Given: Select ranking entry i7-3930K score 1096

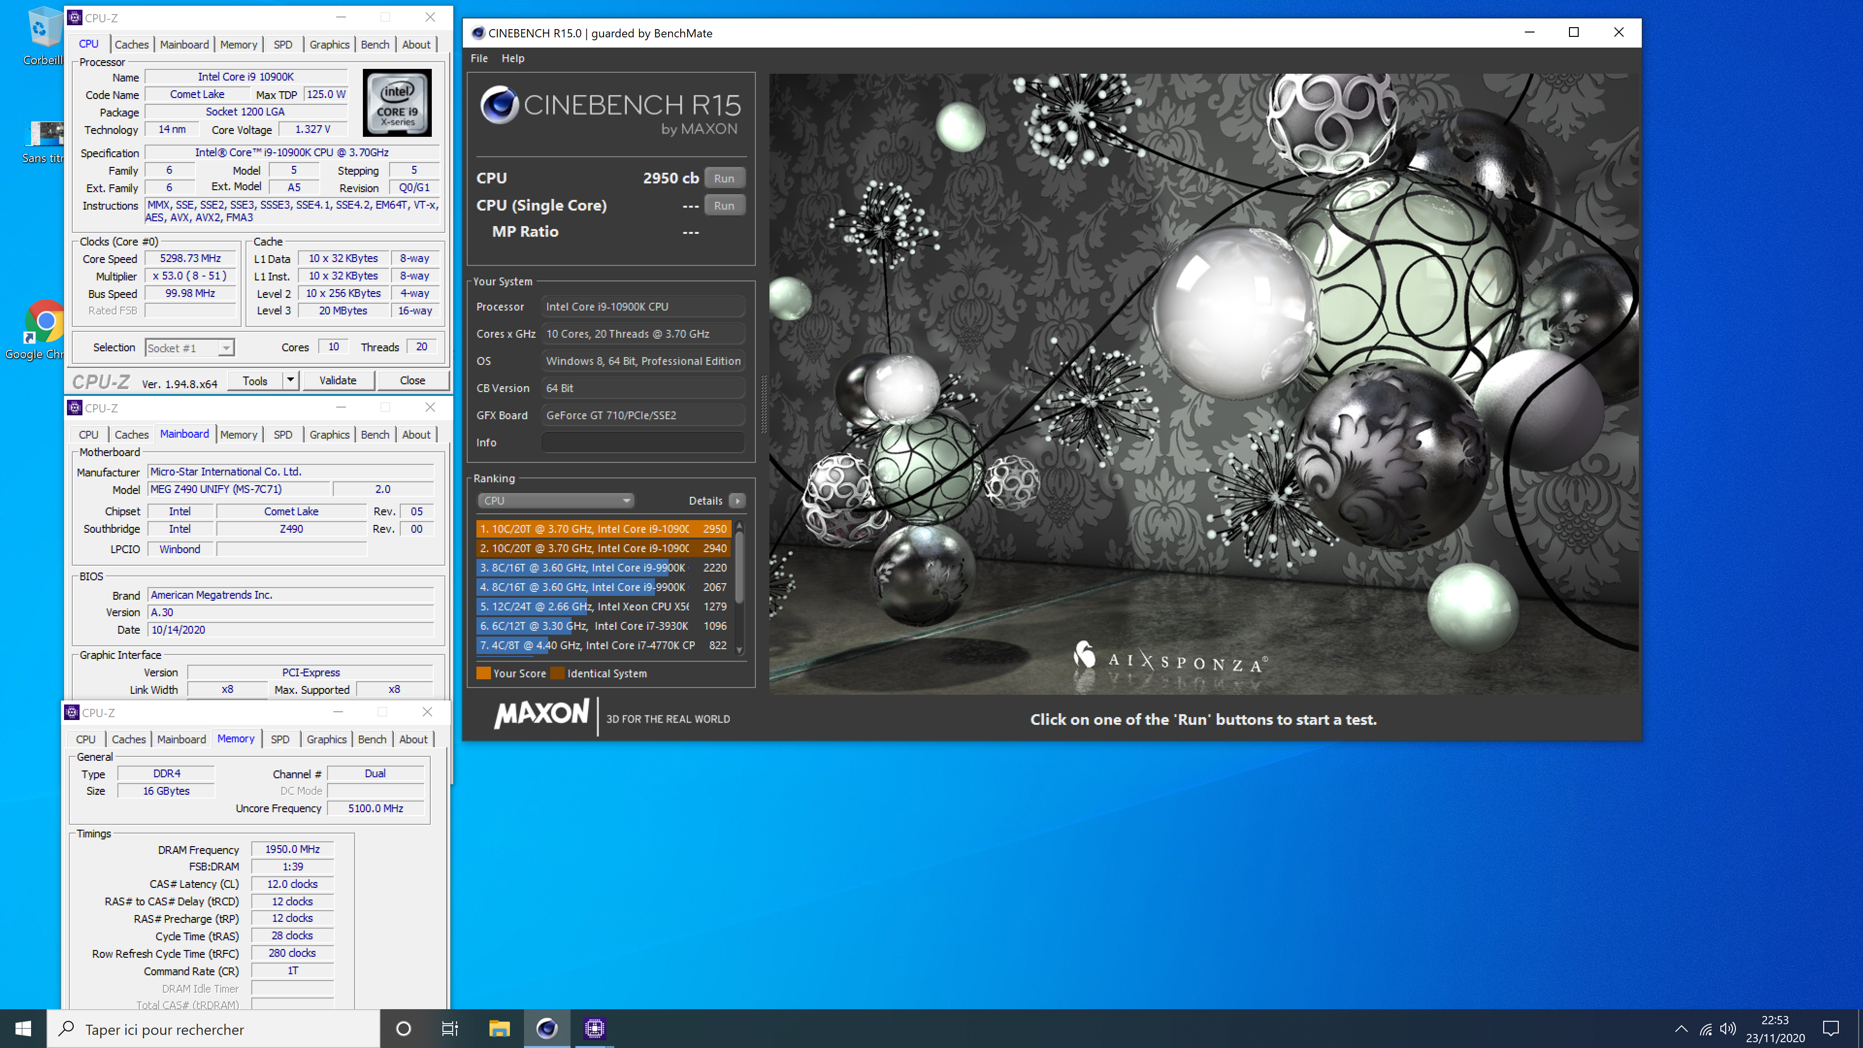Looking at the screenshot, I should [603, 626].
